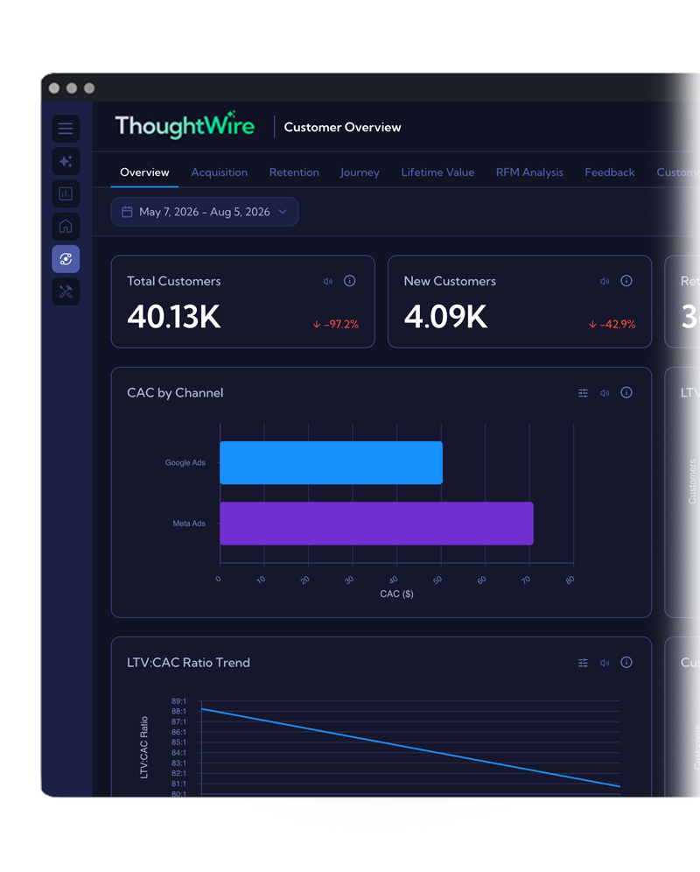Show info for New Customers card
700x872 pixels.
pos(626,281)
